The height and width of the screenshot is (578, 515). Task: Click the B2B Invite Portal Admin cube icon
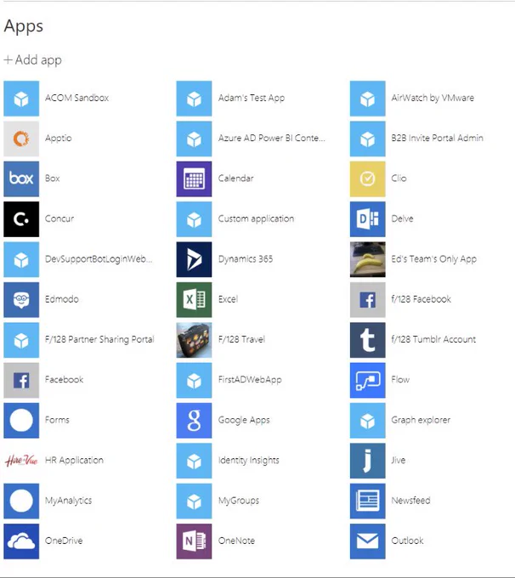[367, 139]
